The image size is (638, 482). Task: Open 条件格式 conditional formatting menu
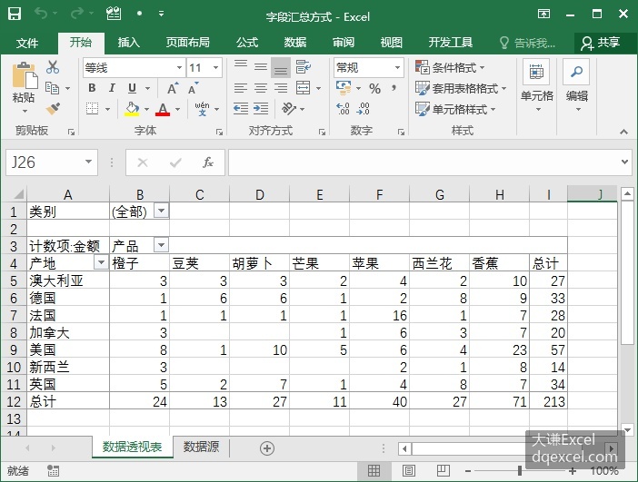click(x=450, y=67)
